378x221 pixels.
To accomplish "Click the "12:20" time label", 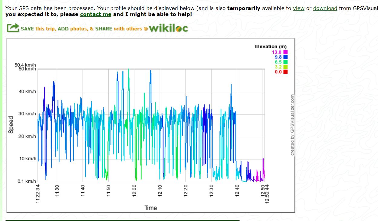I will click(186, 191).
